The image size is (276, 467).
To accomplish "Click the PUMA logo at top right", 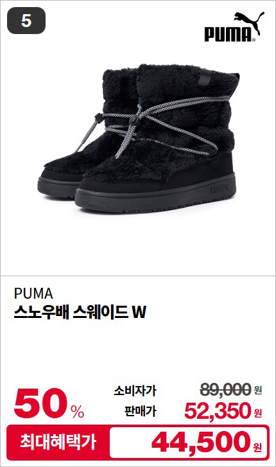I will coord(234,27).
